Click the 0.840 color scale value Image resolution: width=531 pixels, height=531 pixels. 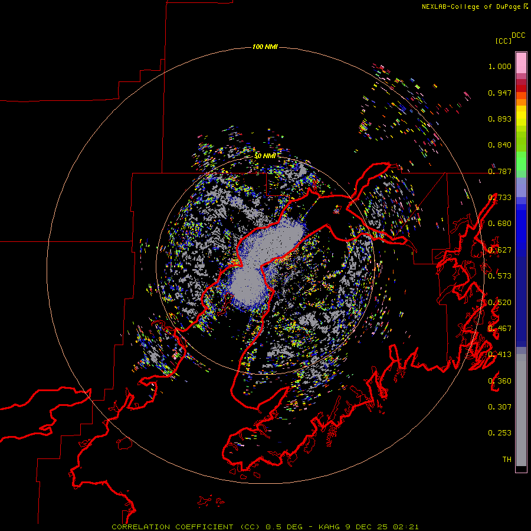click(x=500, y=145)
